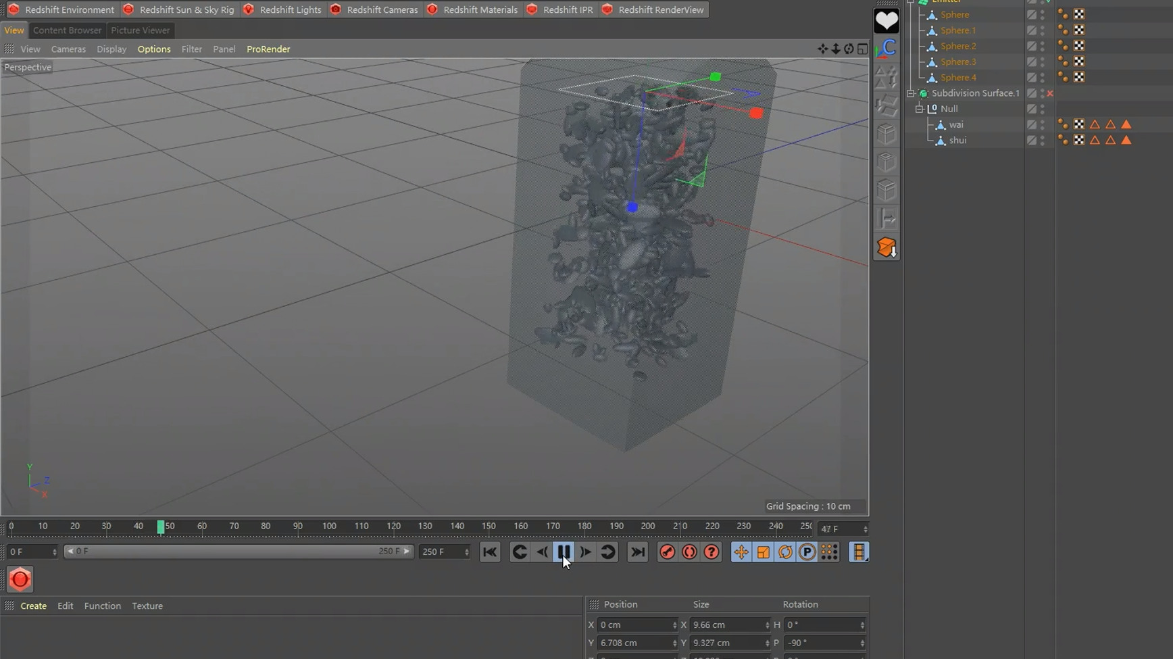
Task: Click the Record Active Objects key button
Action: tap(667, 552)
